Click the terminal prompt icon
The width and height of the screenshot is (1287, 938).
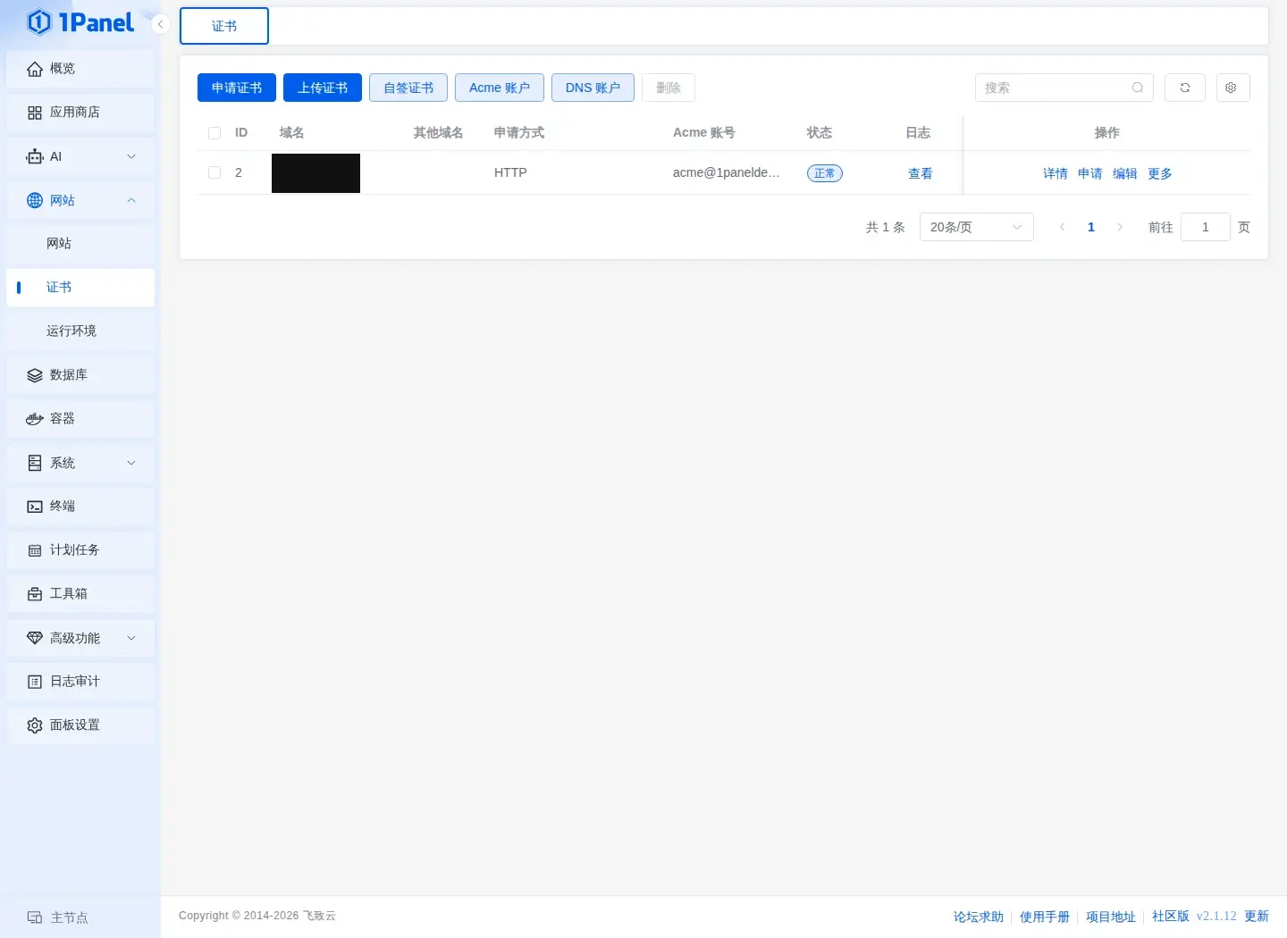[x=35, y=507]
